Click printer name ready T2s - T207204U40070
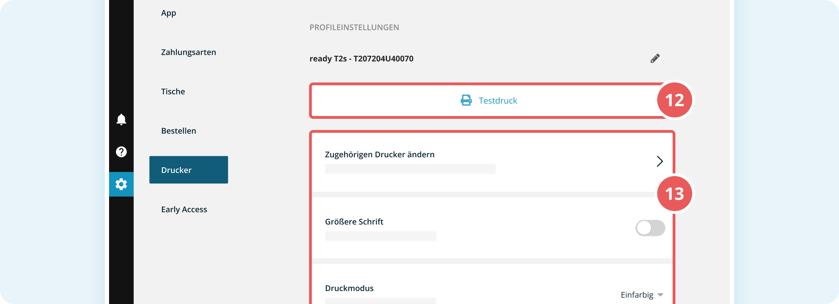Viewport: 839px width, 304px height. pos(361,58)
